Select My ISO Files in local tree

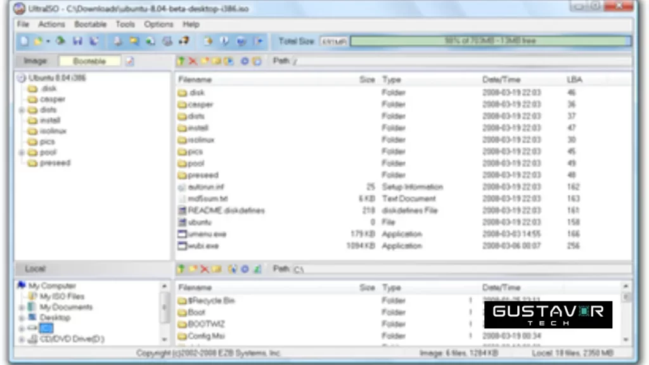(61, 297)
